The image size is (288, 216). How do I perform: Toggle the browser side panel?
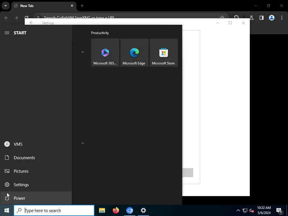click(262, 18)
